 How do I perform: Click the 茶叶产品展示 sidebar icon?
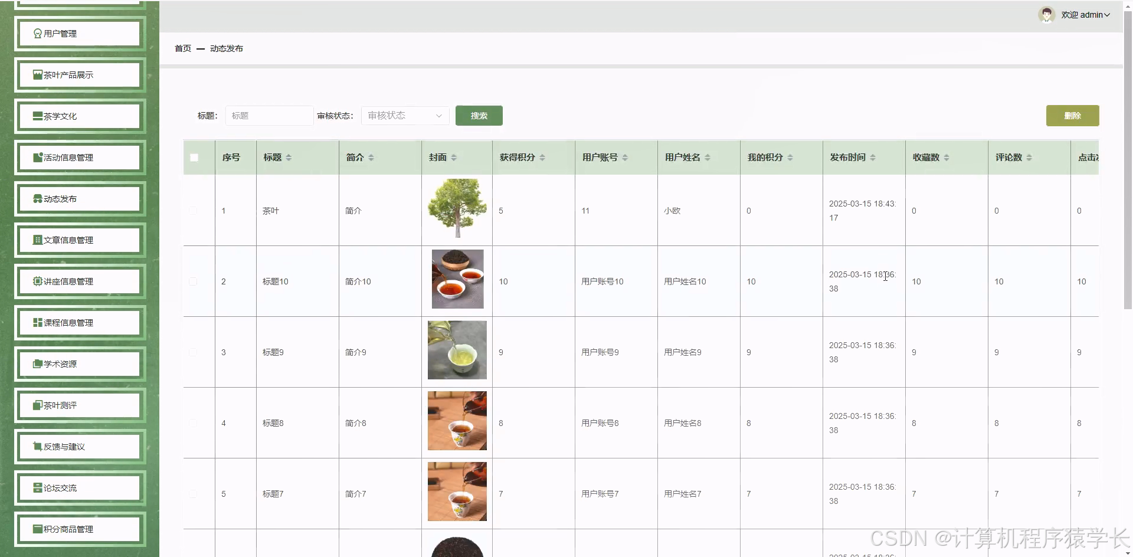(x=38, y=75)
